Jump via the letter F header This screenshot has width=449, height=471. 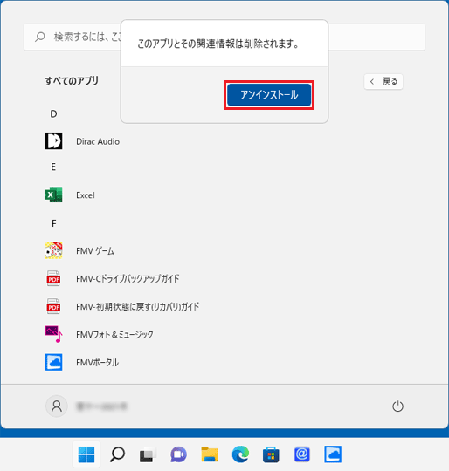(x=53, y=223)
